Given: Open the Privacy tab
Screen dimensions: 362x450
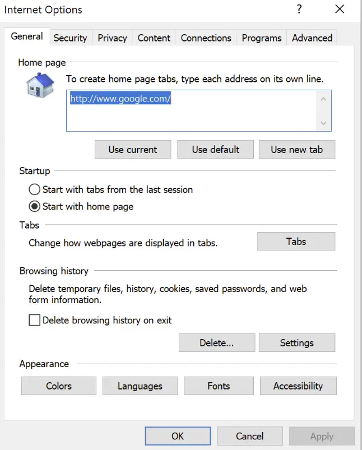Looking at the screenshot, I should tap(112, 38).
